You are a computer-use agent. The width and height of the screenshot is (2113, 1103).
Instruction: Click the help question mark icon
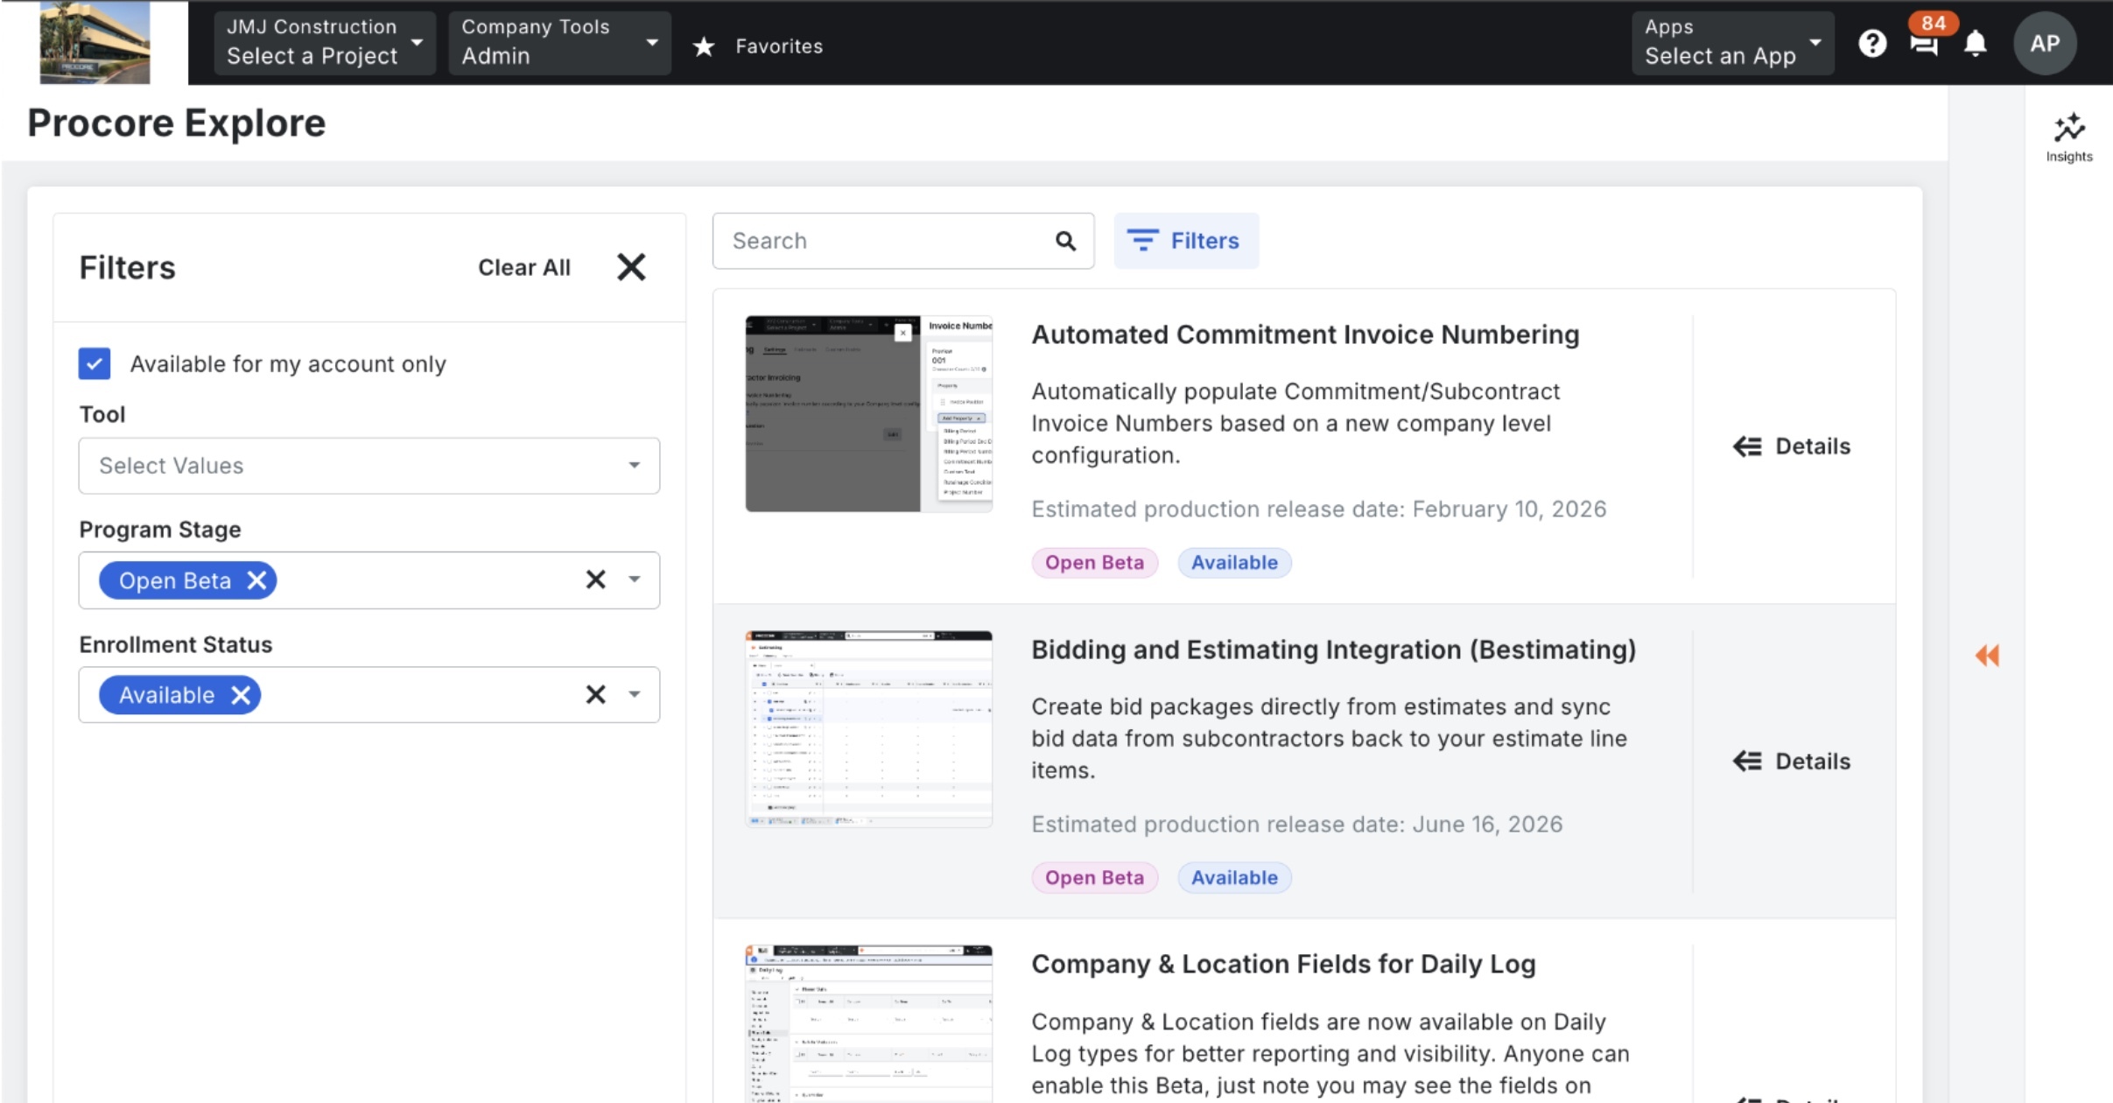click(1871, 44)
